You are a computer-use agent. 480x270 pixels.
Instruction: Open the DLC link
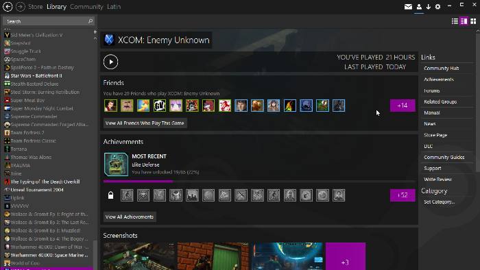click(429, 146)
